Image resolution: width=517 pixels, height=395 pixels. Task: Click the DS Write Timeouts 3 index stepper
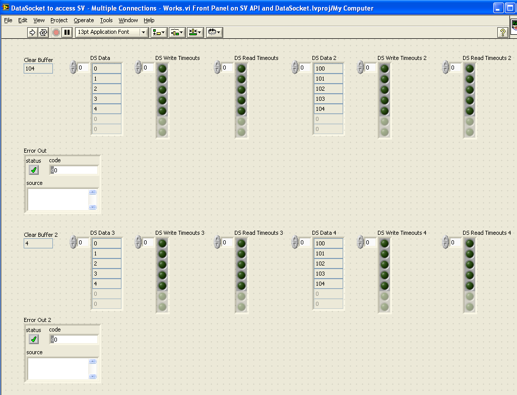point(138,242)
